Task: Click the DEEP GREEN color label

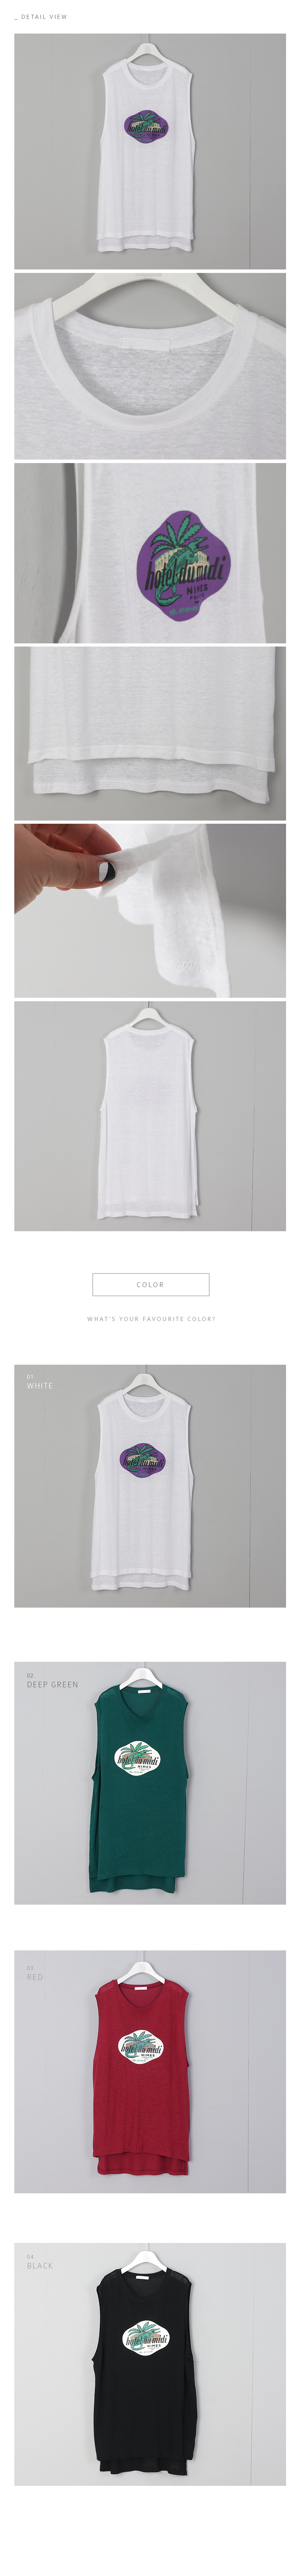Action: [x=52, y=1684]
